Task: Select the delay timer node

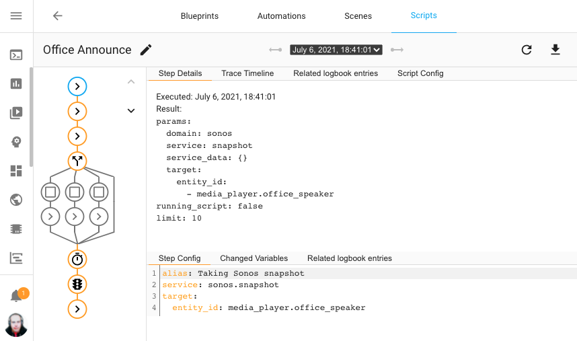Action: [77, 259]
